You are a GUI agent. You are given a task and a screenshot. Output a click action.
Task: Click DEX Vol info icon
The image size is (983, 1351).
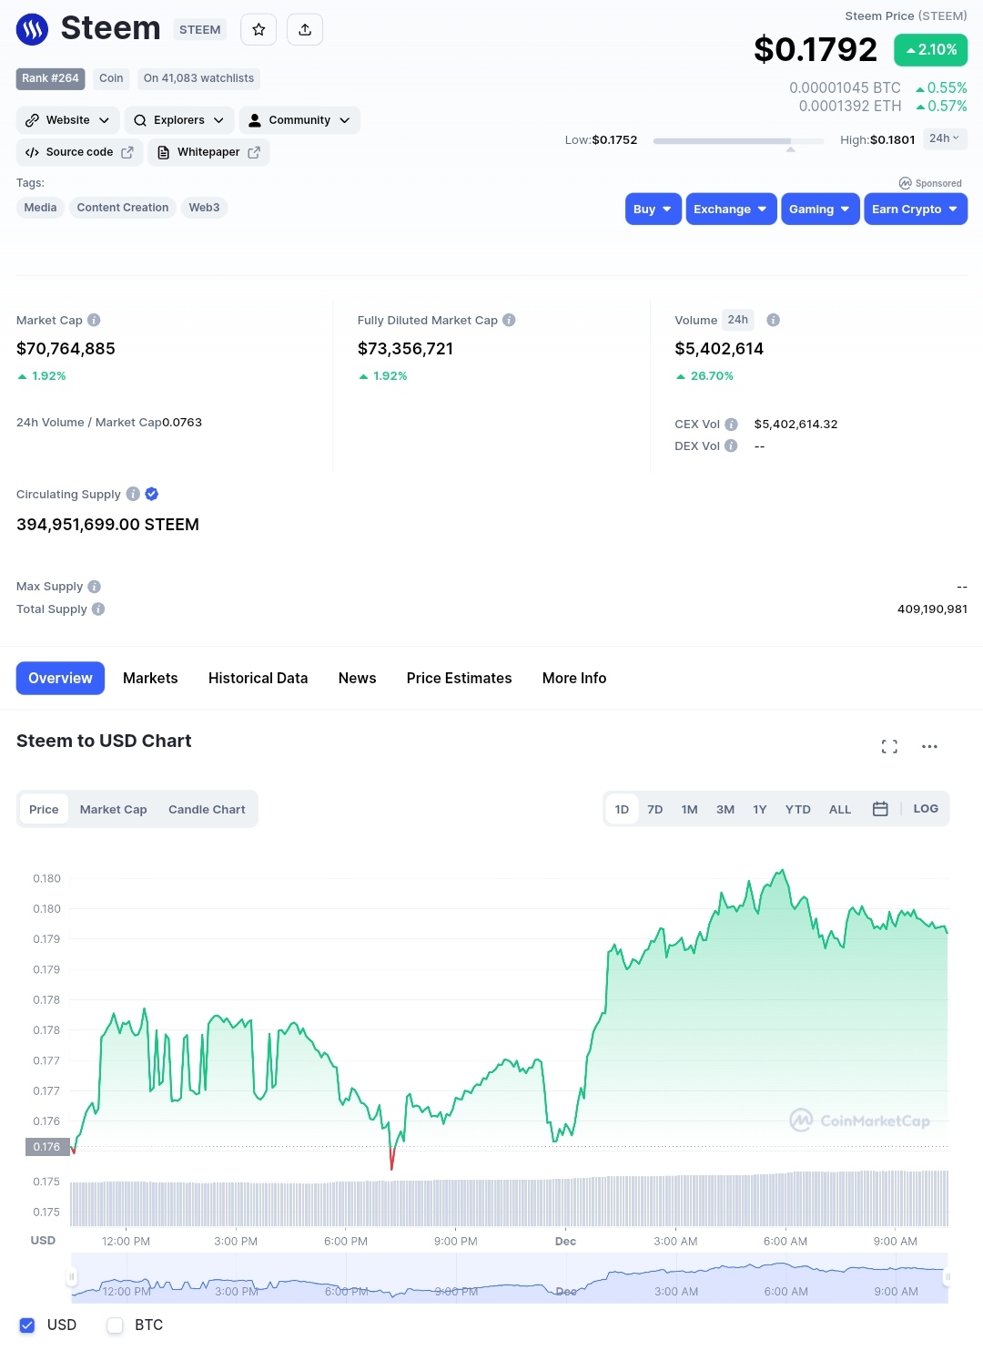(731, 446)
